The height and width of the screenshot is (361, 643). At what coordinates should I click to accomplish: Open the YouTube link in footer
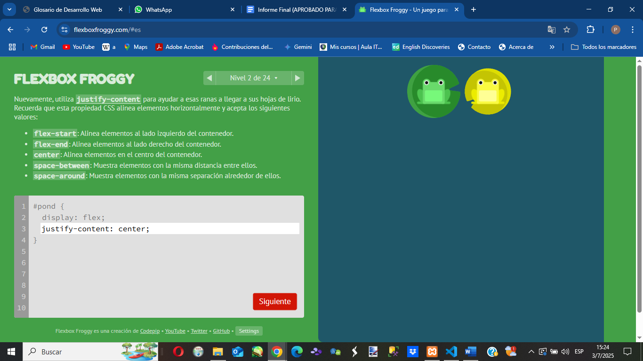pyautogui.click(x=175, y=331)
